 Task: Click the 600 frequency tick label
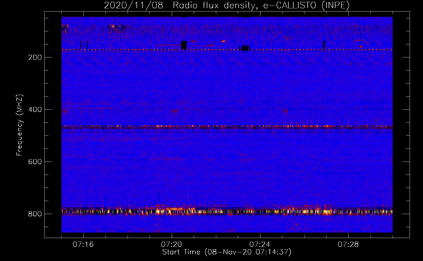coord(35,162)
